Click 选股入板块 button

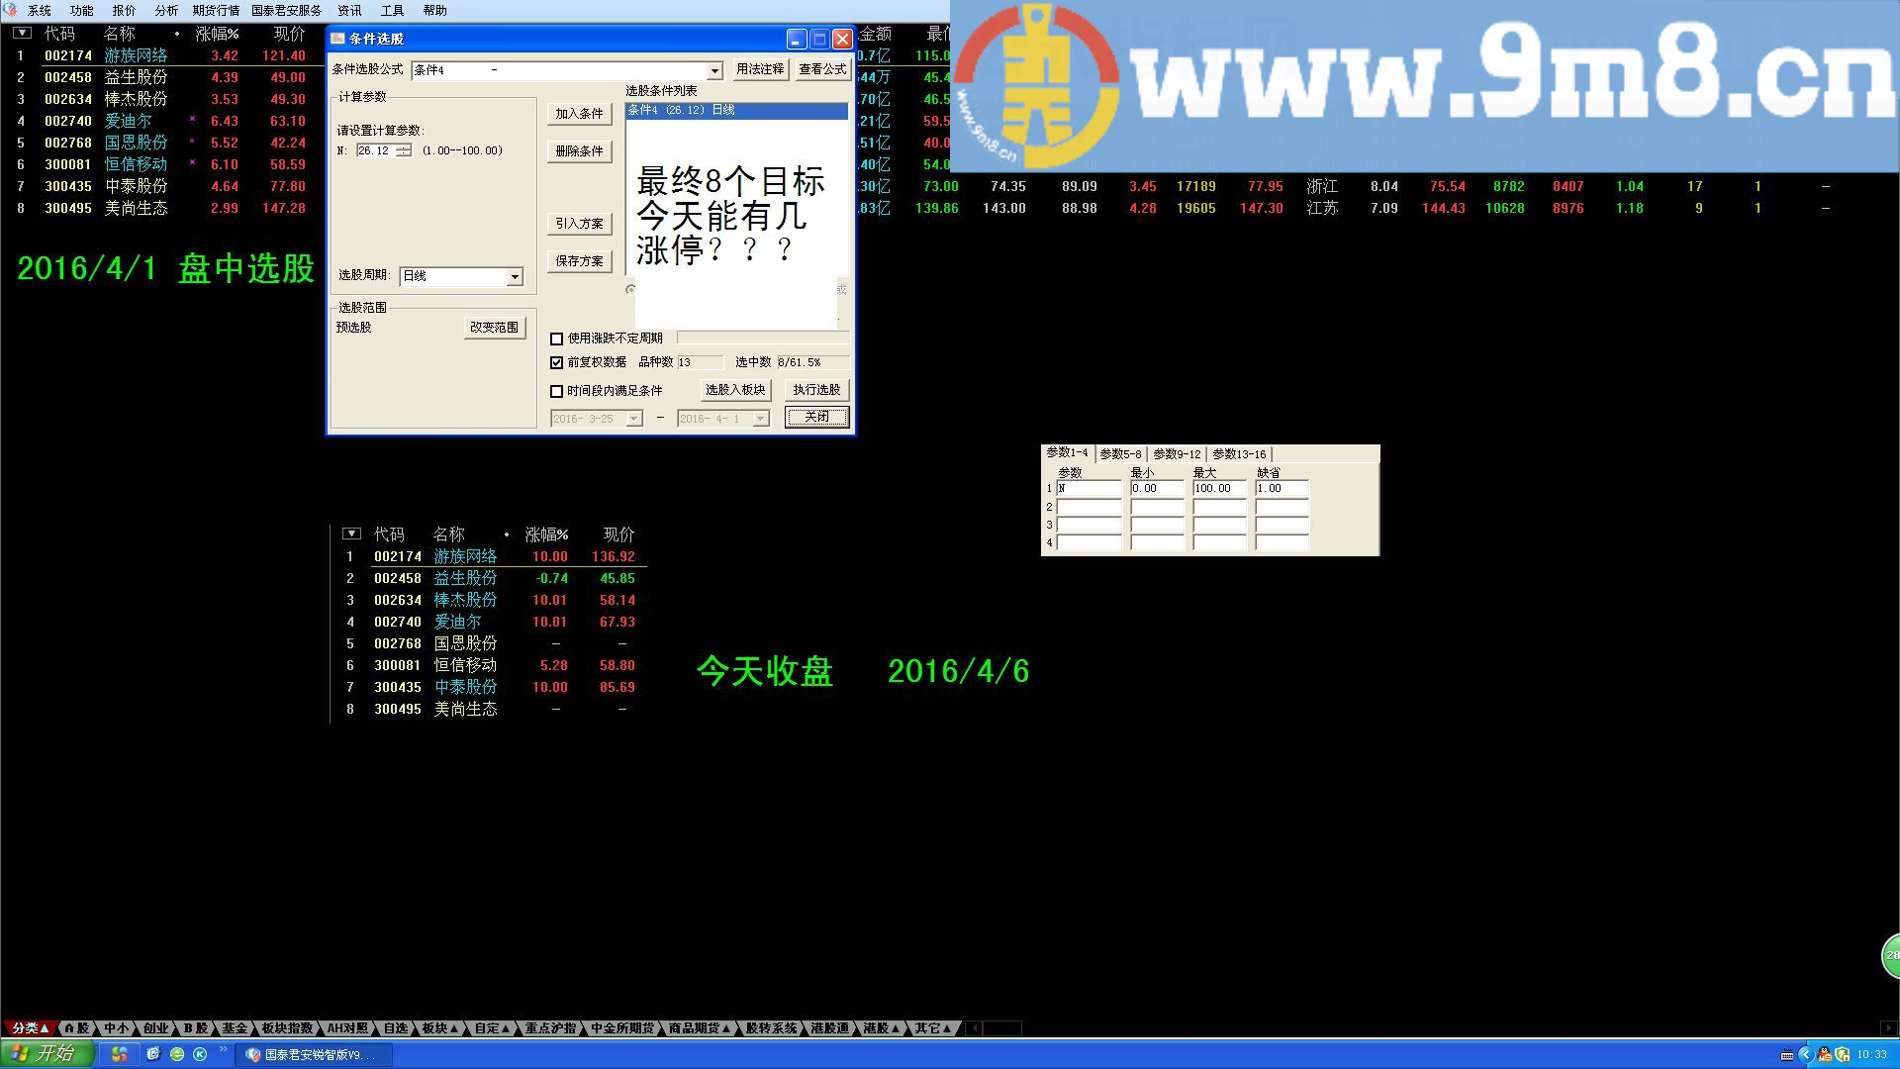735,390
